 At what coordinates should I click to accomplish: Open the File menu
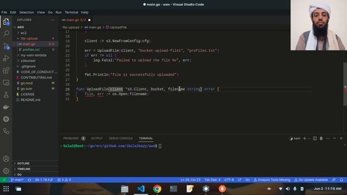4,12
